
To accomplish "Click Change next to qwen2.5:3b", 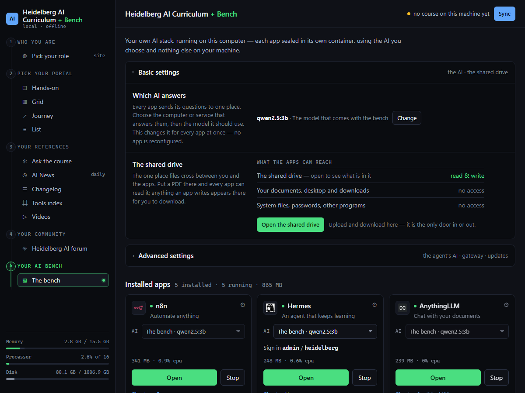I will coord(407,118).
